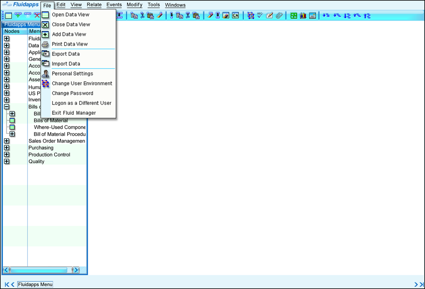Expand the Purchasing tree node

click(7, 148)
